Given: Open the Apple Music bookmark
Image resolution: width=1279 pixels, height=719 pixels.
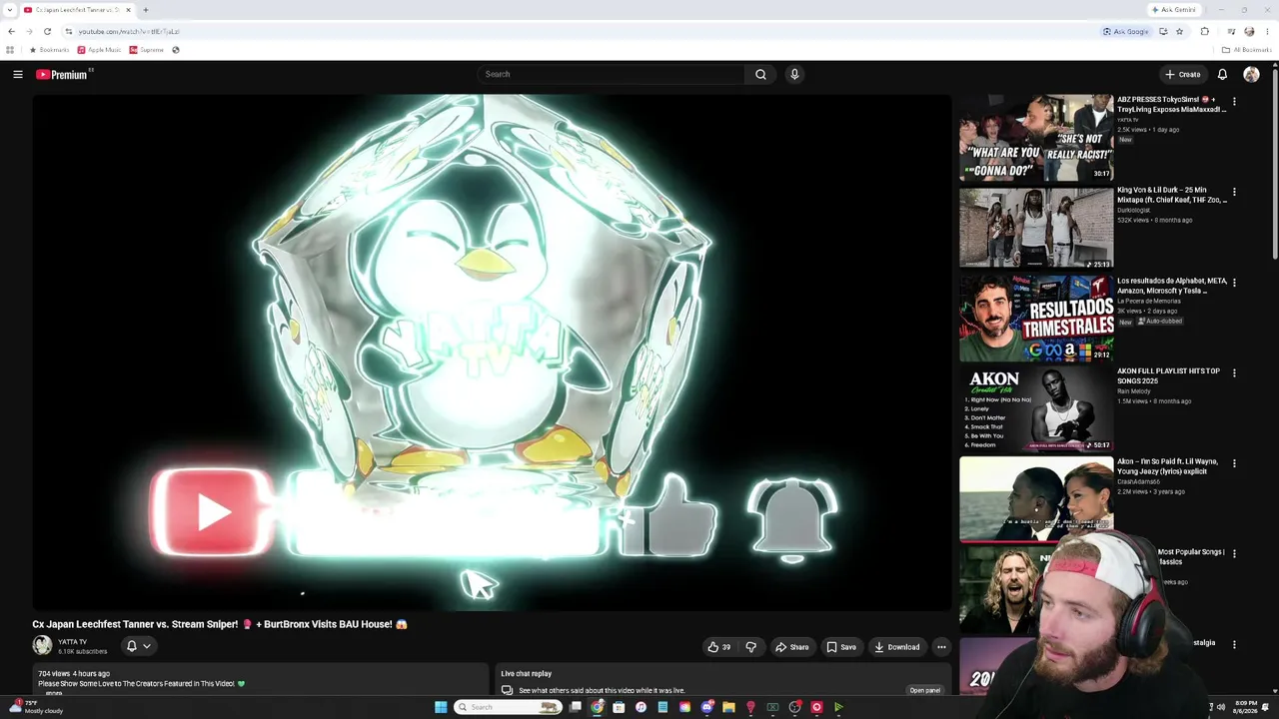Looking at the screenshot, I should pos(99,50).
